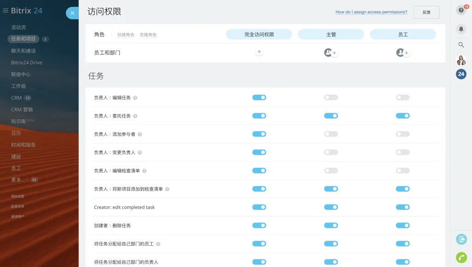Disable 委托任务 for 员工 role
This screenshot has height=267, width=472.
point(403,116)
